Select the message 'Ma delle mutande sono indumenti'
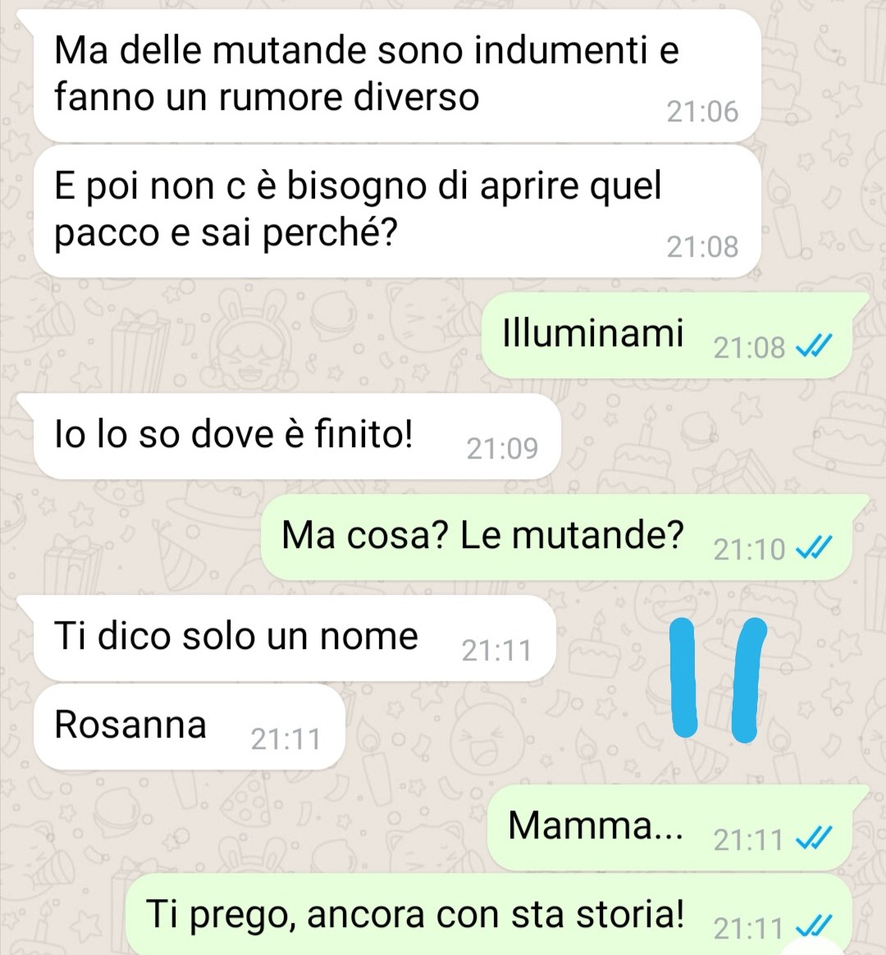The width and height of the screenshot is (886, 955). [x=397, y=76]
